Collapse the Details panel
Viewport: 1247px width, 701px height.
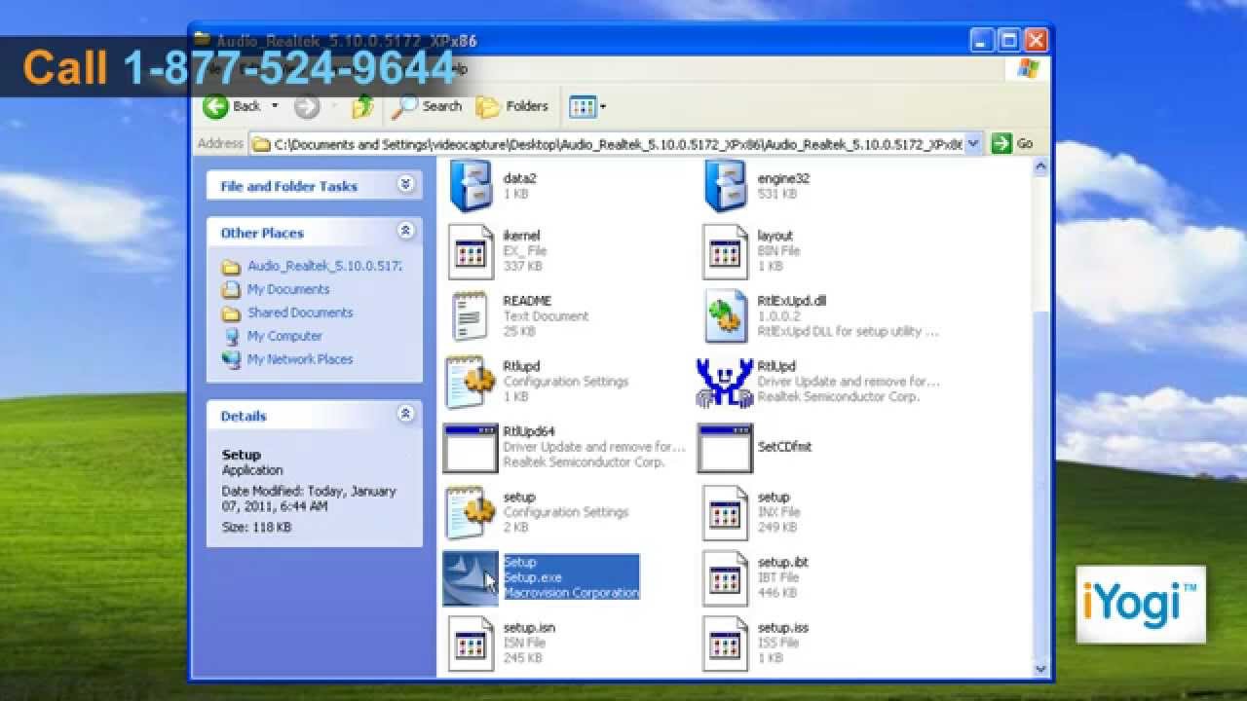(405, 415)
